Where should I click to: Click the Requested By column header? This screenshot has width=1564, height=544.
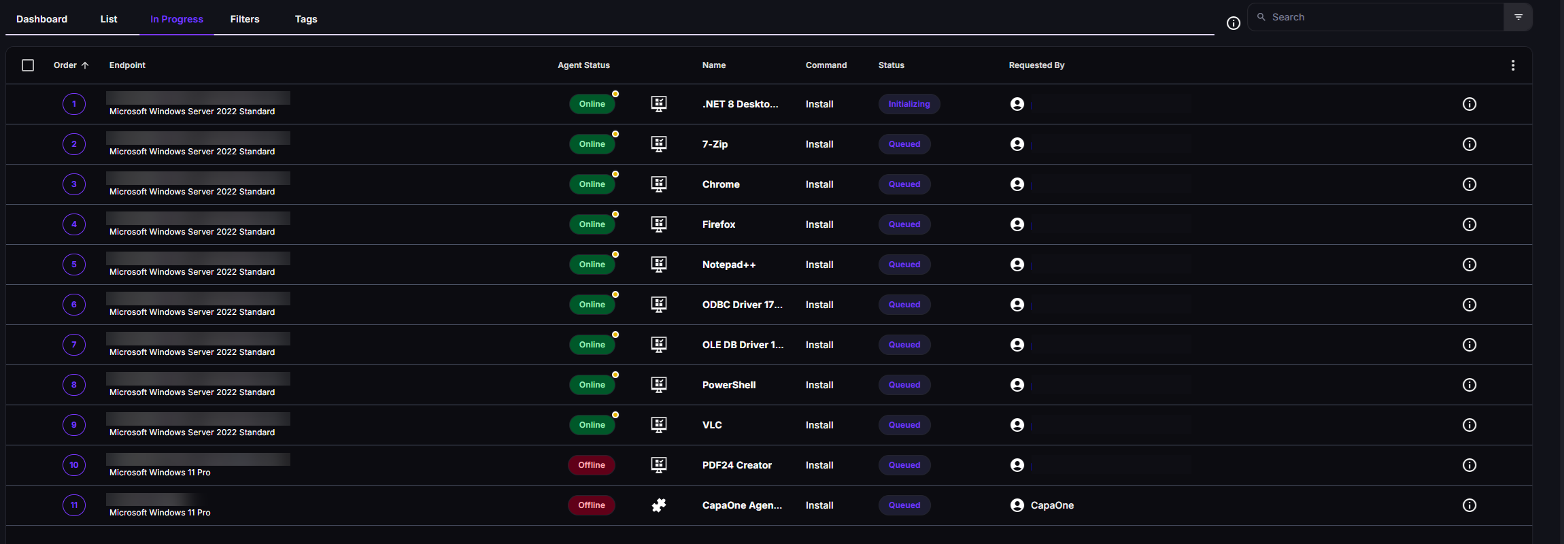[1036, 65]
